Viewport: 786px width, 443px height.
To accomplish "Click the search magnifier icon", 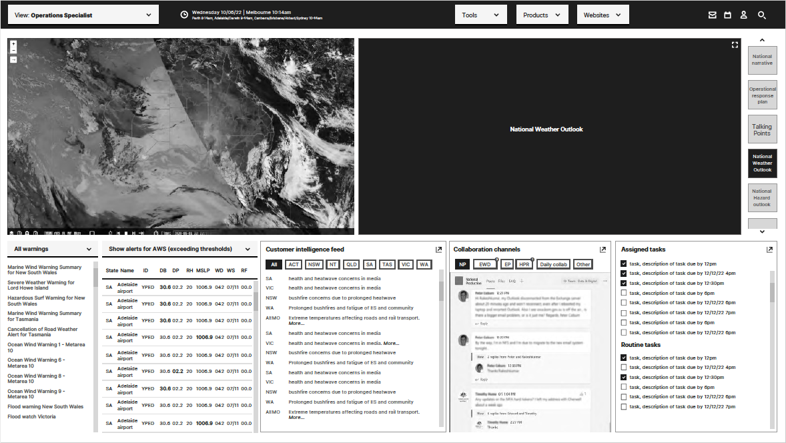I will [x=762, y=15].
